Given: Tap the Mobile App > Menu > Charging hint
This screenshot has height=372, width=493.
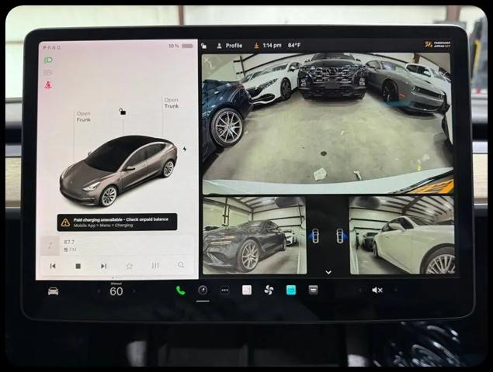Looking at the screenshot, I should pyautogui.click(x=103, y=226).
